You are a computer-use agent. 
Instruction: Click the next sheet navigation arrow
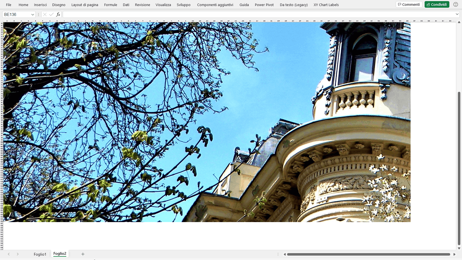pos(18,254)
